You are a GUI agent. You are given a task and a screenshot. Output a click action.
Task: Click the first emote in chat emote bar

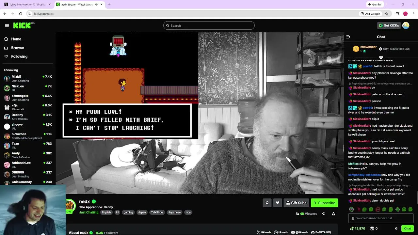351,209
